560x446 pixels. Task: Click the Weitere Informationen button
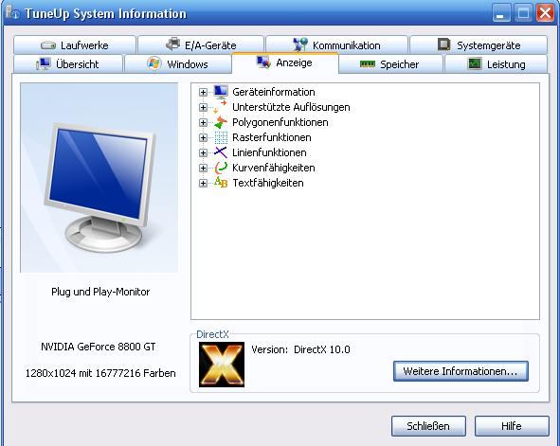point(461,371)
